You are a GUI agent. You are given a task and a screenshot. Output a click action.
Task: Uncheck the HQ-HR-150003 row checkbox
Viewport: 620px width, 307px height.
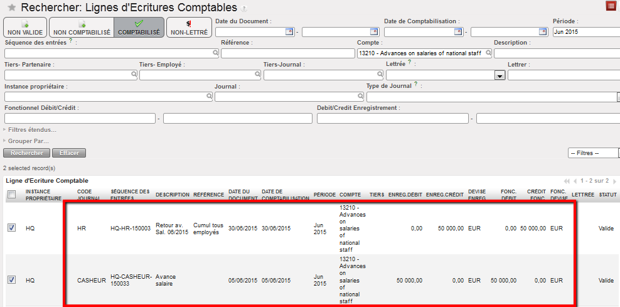click(11, 228)
